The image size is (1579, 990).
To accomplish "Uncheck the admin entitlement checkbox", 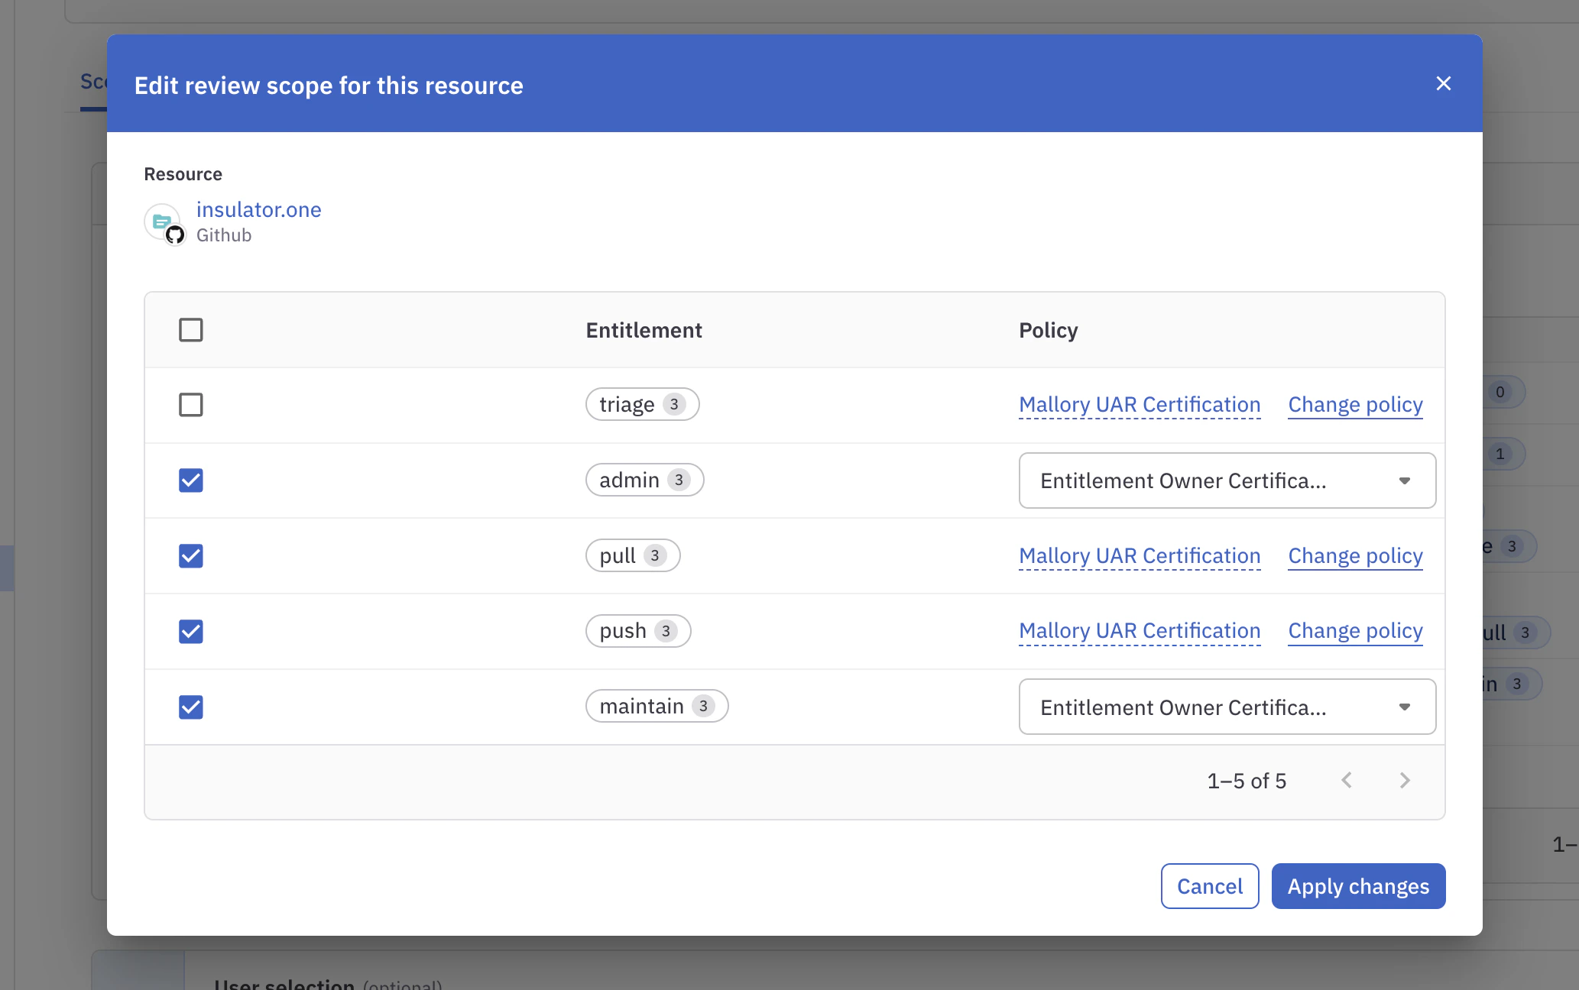I will (x=190, y=480).
